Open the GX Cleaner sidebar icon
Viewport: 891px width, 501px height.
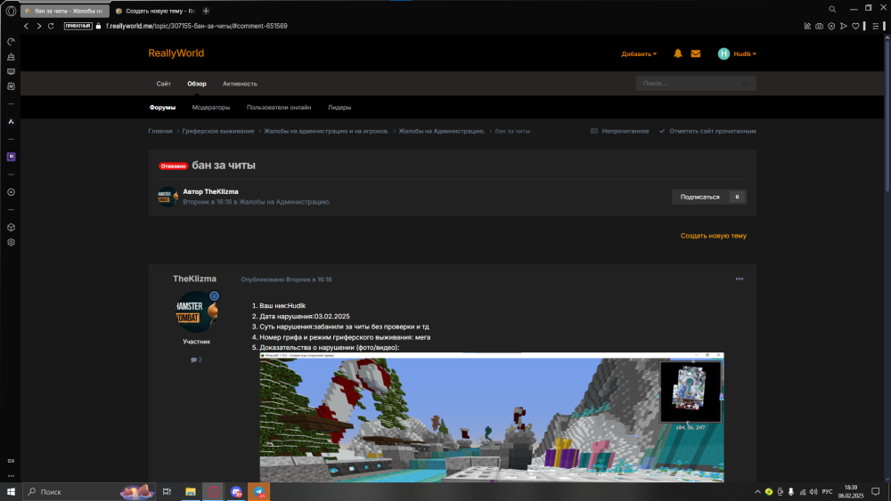(x=11, y=57)
